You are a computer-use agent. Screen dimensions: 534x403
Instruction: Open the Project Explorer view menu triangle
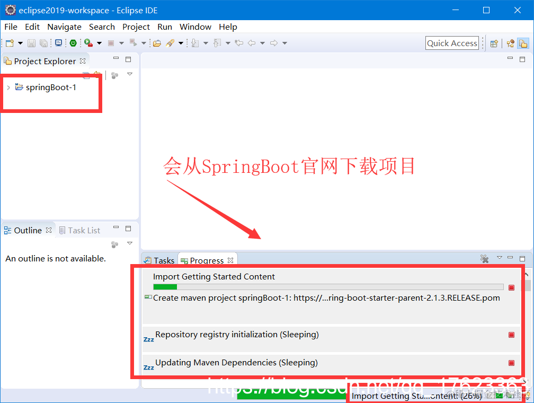click(130, 74)
